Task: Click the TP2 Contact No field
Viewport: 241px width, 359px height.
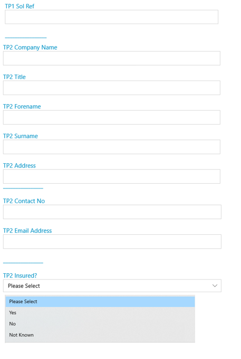Action: (x=112, y=212)
